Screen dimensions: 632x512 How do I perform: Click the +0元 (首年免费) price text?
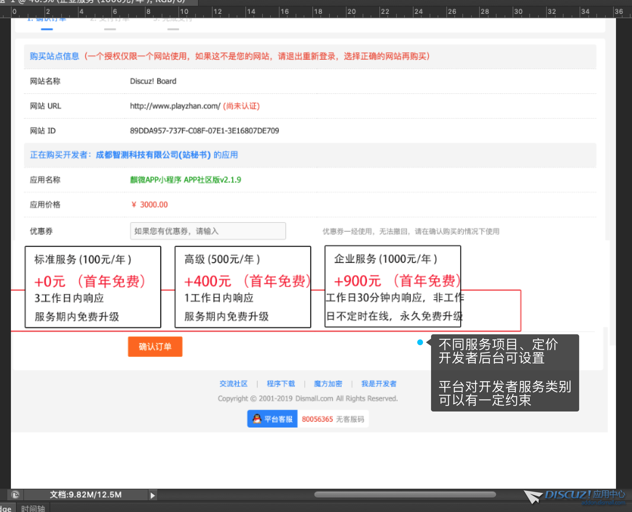click(x=90, y=281)
